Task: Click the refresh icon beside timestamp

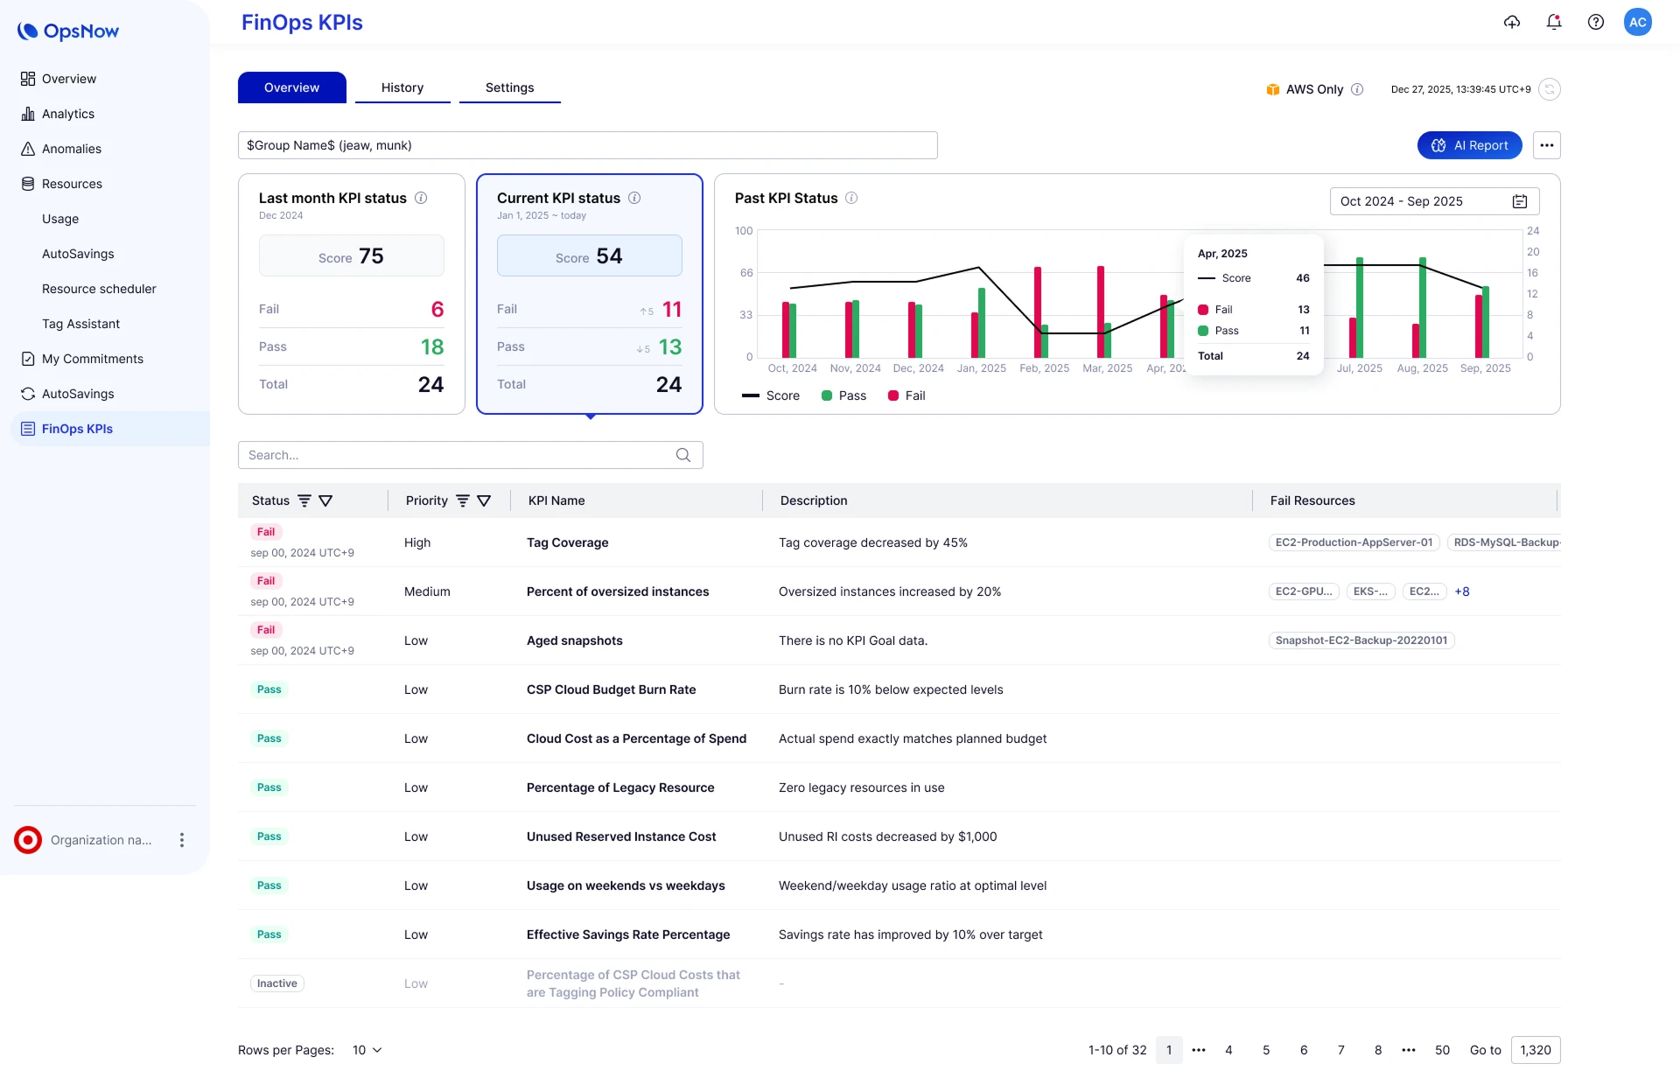Action: click(1550, 89)
